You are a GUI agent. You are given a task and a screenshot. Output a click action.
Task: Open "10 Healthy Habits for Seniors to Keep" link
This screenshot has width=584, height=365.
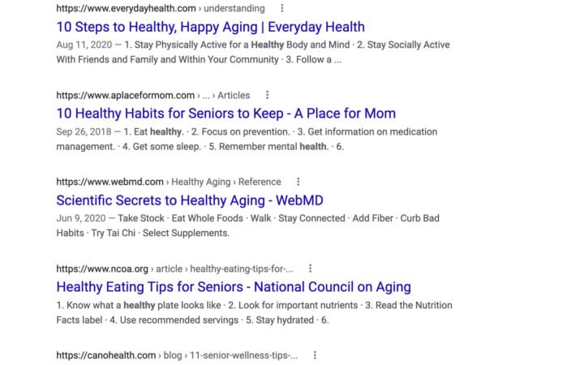click(x=225, y=114)
